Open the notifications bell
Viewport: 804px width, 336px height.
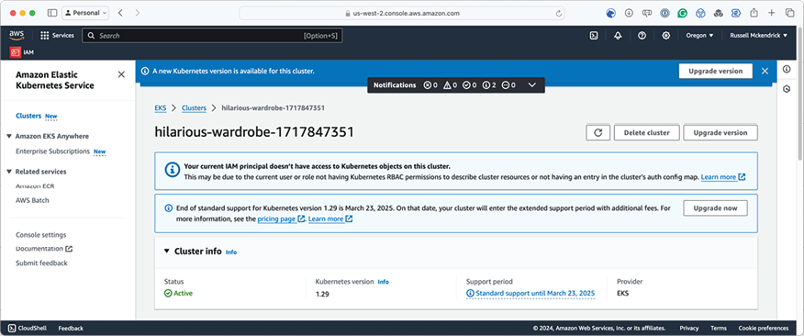pos(618,36)
